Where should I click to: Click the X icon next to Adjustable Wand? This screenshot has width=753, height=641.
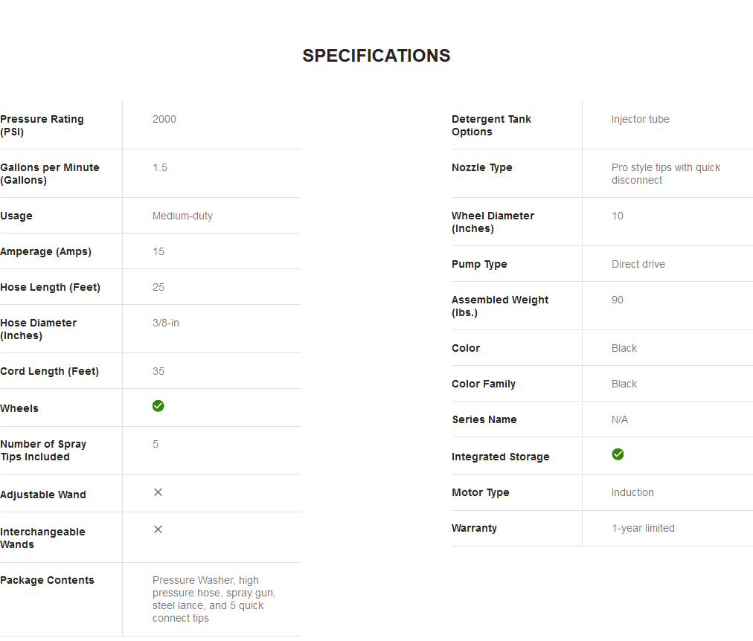pos(158,492)
